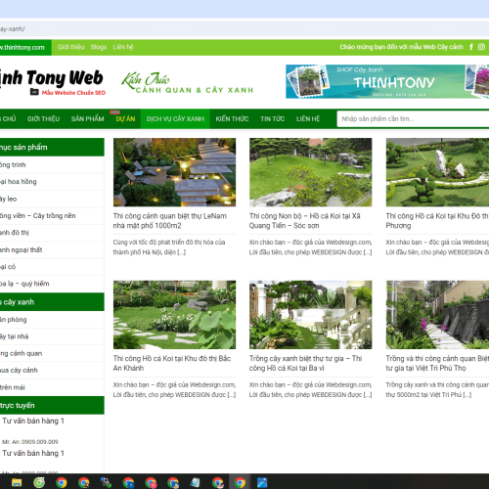This screenshot has width=489, height=489.
Task: Open the Photos app in taskbar
Action: [x=262, y=482]
